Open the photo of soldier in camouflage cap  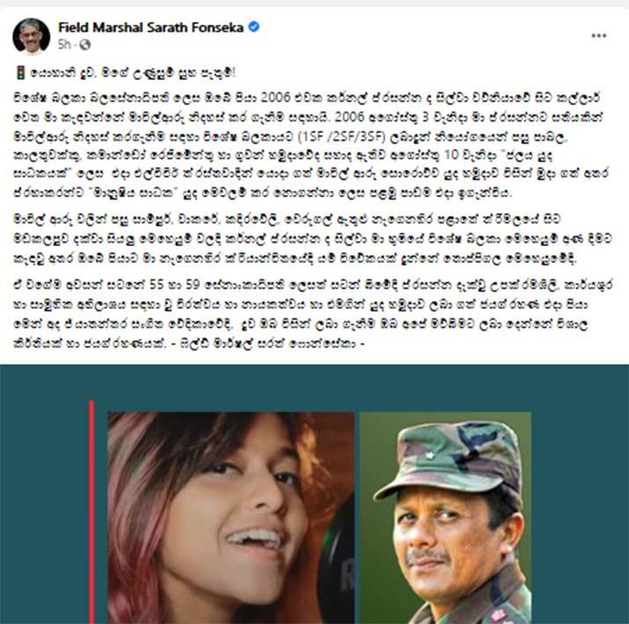click(x=446, y=518)
